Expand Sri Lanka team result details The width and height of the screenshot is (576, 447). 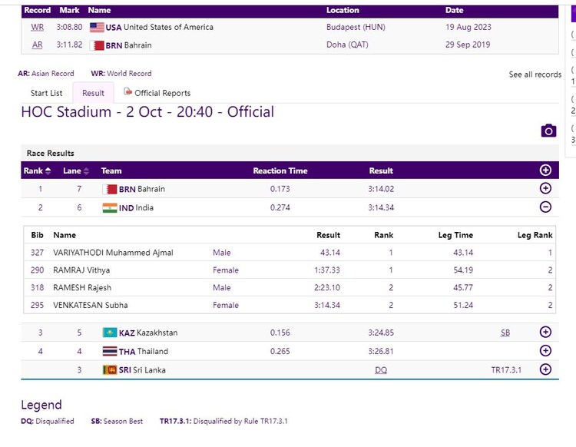point(545,369)
